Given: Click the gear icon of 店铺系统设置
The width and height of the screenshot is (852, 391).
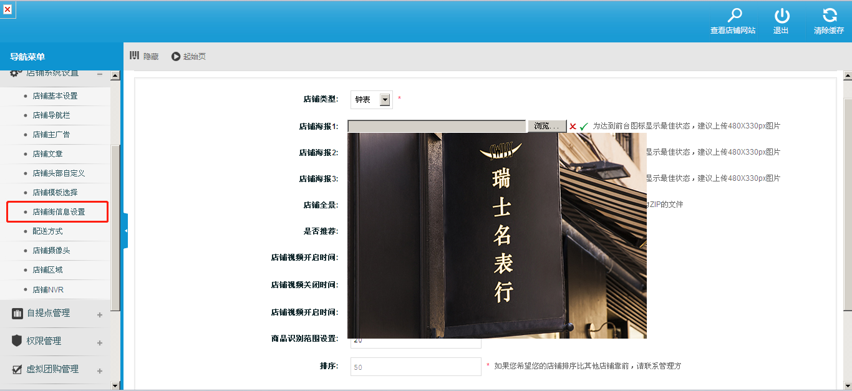Looking at the screenshot, I should (x=16, y=74).
